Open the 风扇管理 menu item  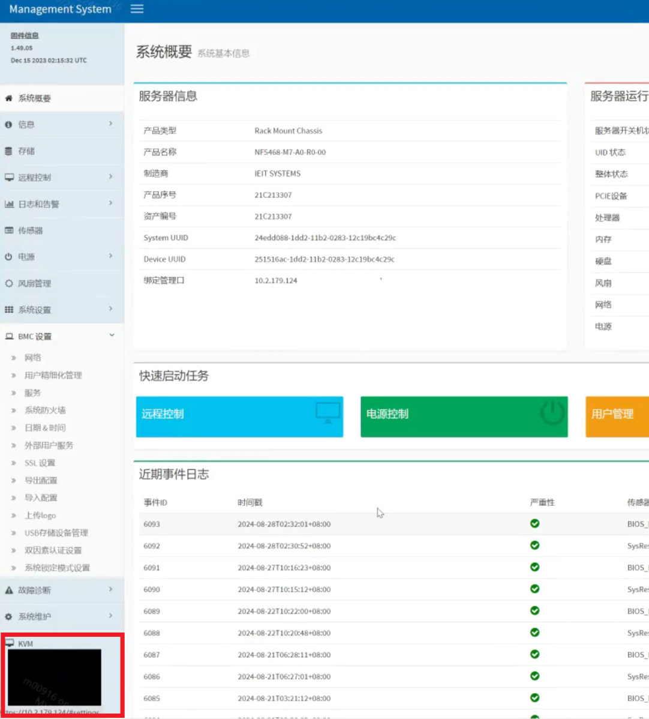tap(62, 283)
